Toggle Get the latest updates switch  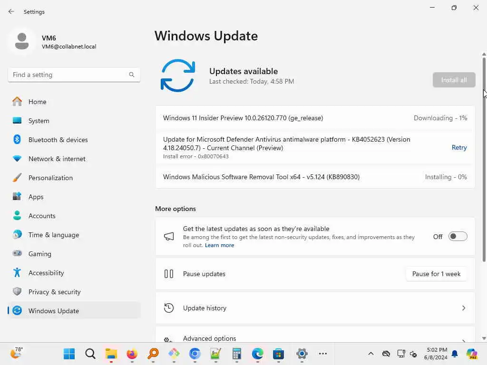tap(458, 237)
